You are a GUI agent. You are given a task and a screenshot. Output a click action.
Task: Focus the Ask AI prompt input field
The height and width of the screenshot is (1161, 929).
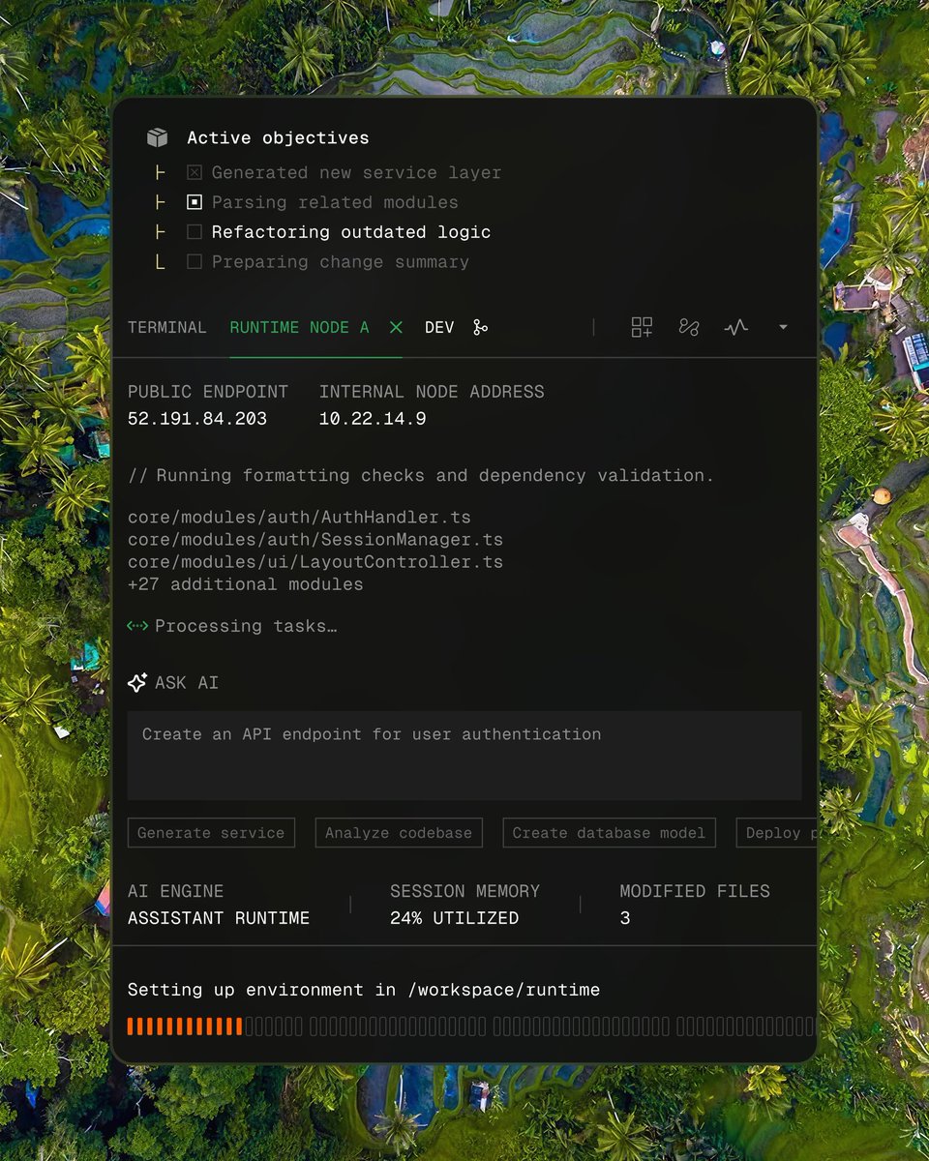tap(464, 756)
